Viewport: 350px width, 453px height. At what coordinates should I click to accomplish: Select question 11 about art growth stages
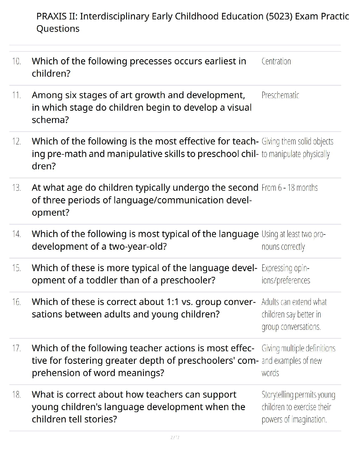(142, 107)
